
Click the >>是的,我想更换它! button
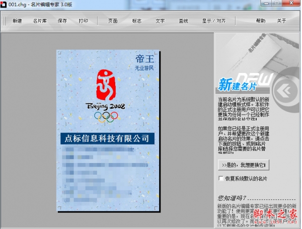pyautogui.click(x=244, y=165)
